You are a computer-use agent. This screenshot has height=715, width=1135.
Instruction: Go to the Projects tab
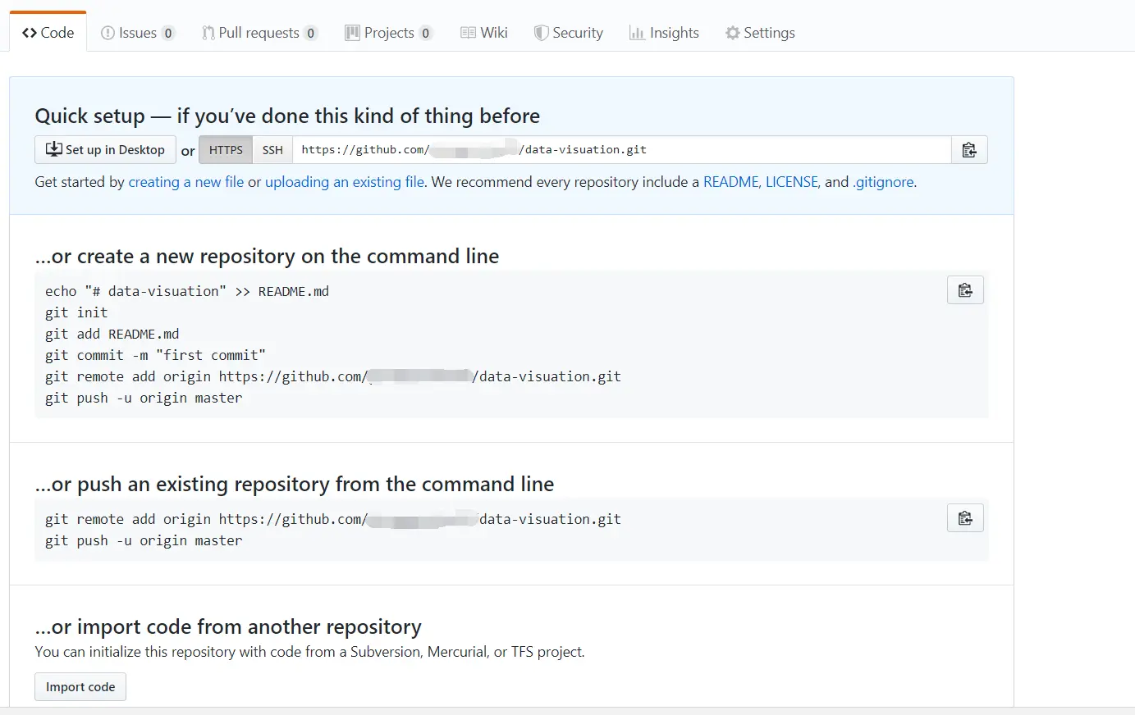pos(388,33)
